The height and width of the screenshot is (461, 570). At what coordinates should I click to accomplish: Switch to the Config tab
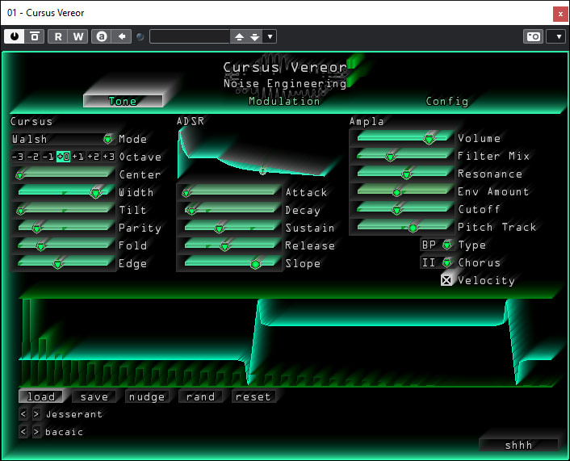pos(446,101)
